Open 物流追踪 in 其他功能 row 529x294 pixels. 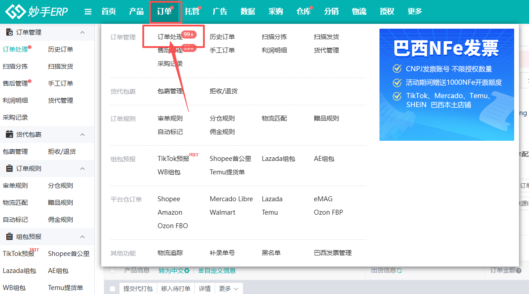pyautogui.click(x=170, y=253)
